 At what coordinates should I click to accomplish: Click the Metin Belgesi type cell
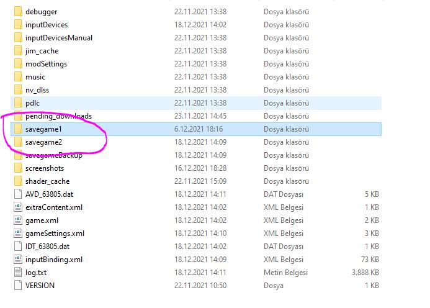coord(286,273)
